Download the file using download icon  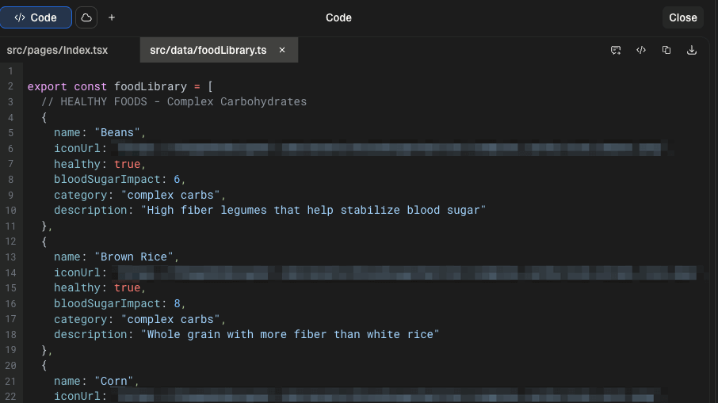click(x=692, y=50)
